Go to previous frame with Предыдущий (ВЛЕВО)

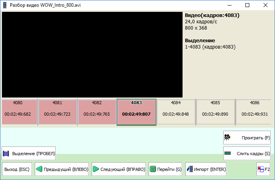tap(62, 169)
